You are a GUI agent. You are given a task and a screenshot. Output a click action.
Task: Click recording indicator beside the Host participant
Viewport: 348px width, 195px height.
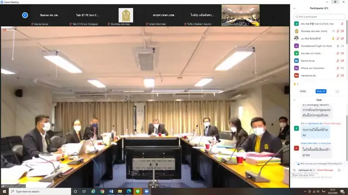[333, 31]
